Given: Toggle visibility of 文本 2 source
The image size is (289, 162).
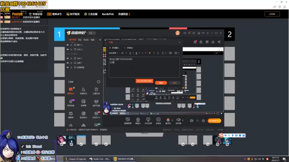Looking at the screenshot, I should (68, 49).
